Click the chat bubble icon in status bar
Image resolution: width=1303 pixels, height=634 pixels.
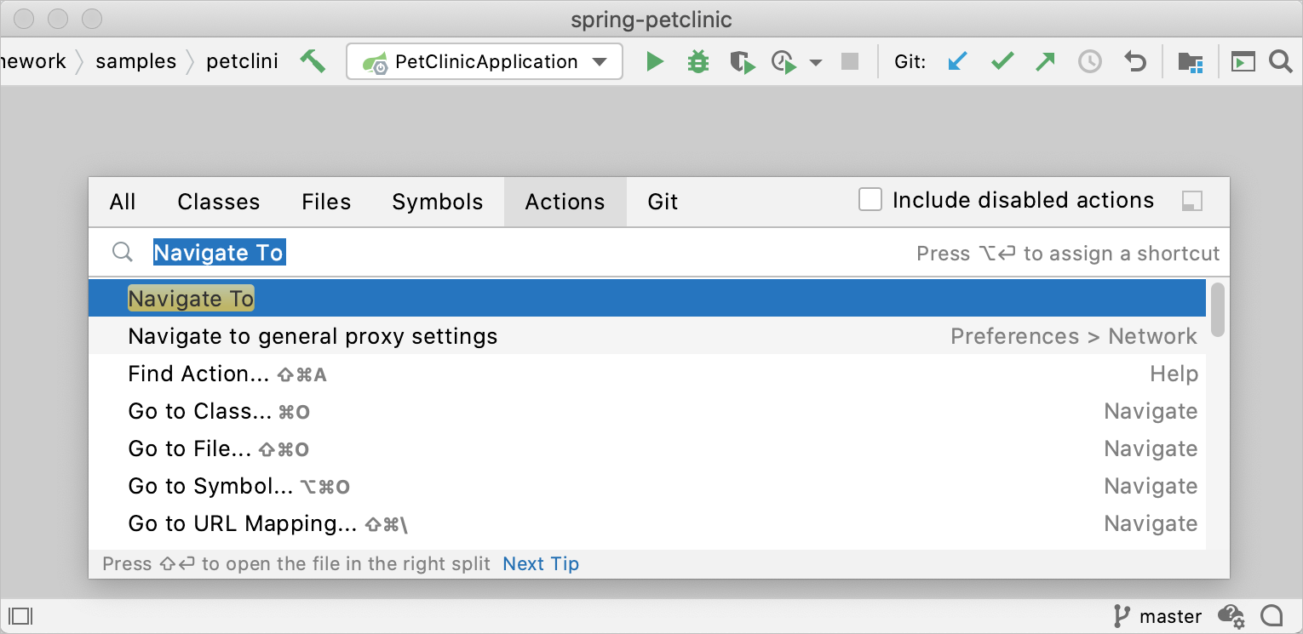pos(1272,615)
